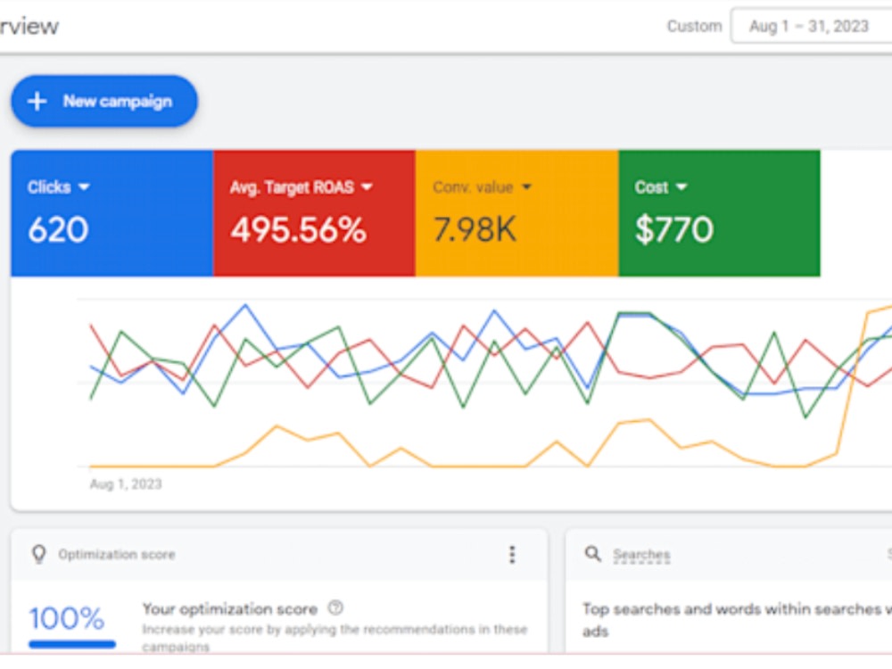Open the Searches card title link

(641, 554)
